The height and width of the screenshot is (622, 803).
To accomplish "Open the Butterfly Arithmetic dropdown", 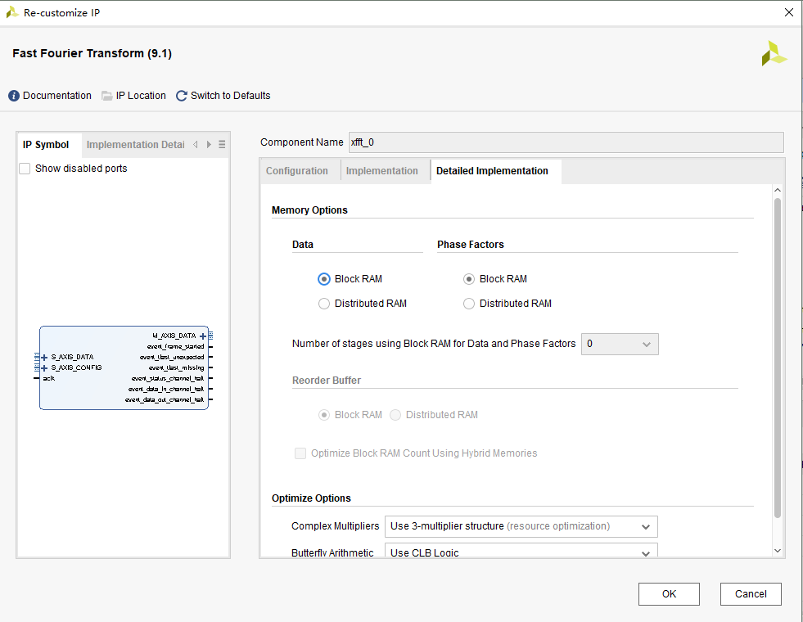I will coord(521,552).
